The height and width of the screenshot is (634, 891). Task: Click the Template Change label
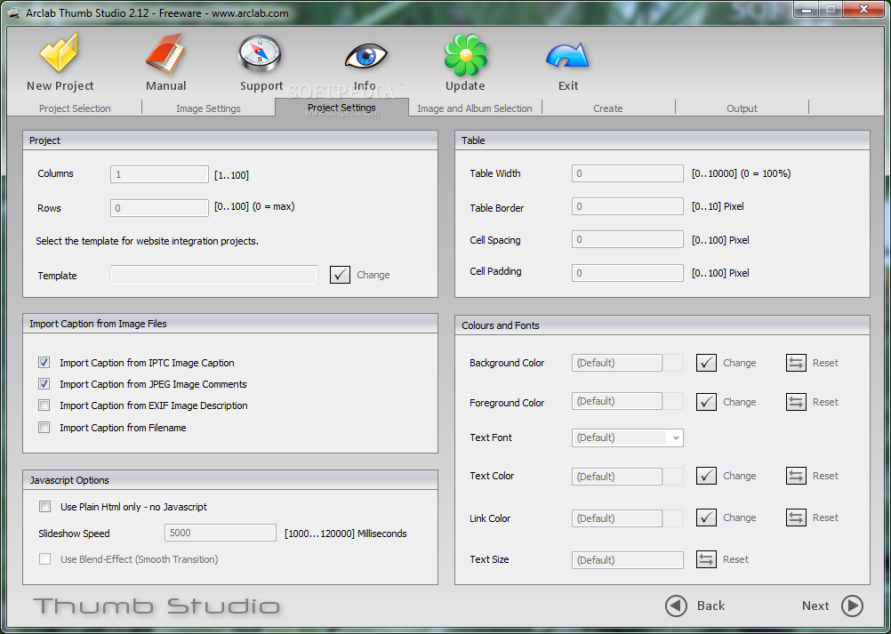tap(373, 275)
